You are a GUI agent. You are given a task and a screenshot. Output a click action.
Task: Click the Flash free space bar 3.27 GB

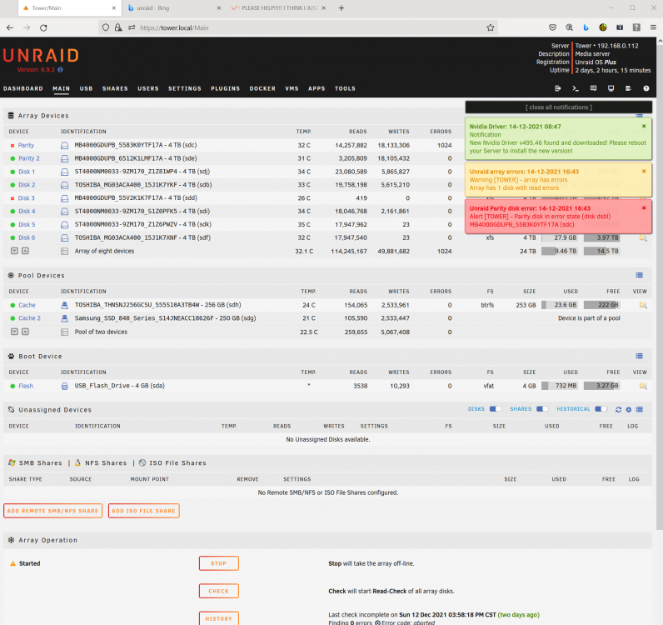coord(602,386)
